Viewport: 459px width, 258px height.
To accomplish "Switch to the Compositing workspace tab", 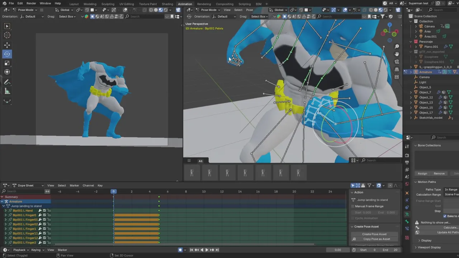I will [224, 4].
